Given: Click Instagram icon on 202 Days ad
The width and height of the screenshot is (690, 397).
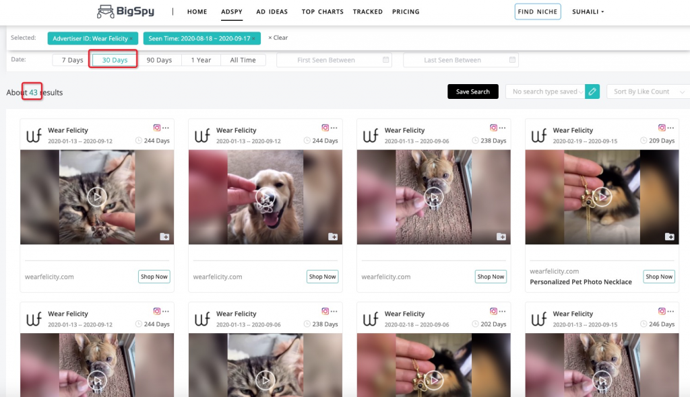Looking at the screenshot, I should (x=493, y=311).
